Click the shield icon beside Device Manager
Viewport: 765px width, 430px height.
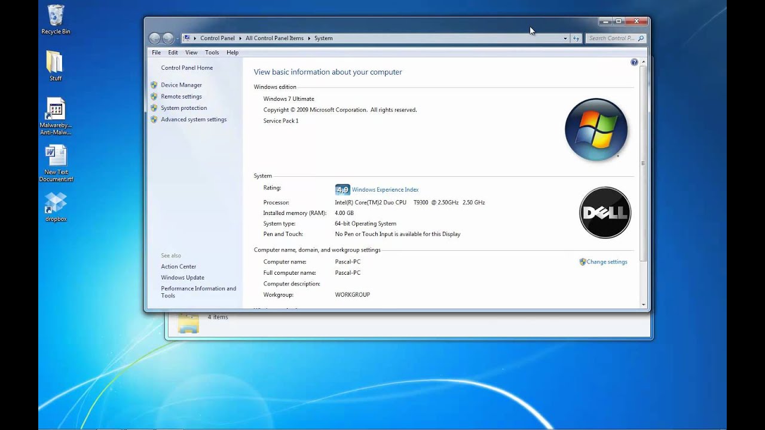pos(154,85)
